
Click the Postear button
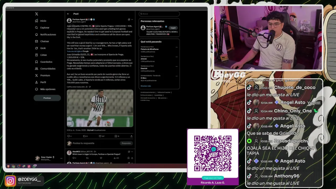(47, 98)
